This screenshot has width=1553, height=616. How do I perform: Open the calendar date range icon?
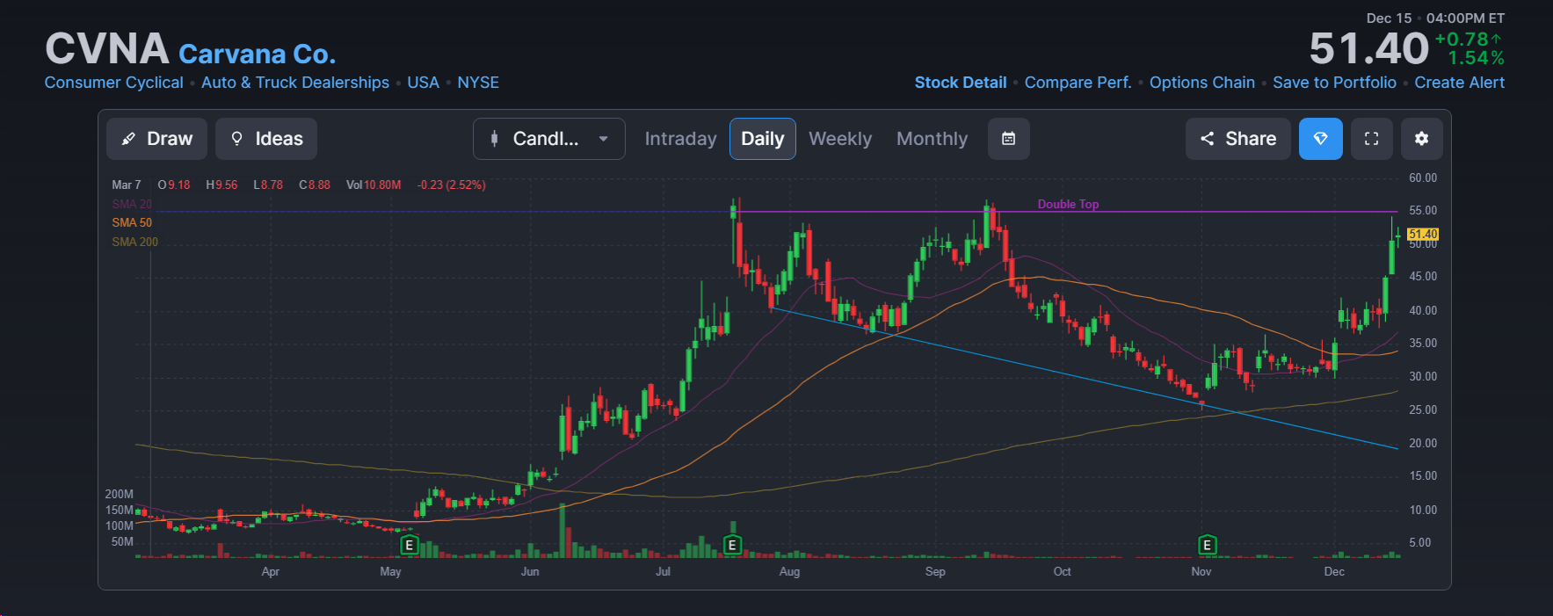point(1009,139)
